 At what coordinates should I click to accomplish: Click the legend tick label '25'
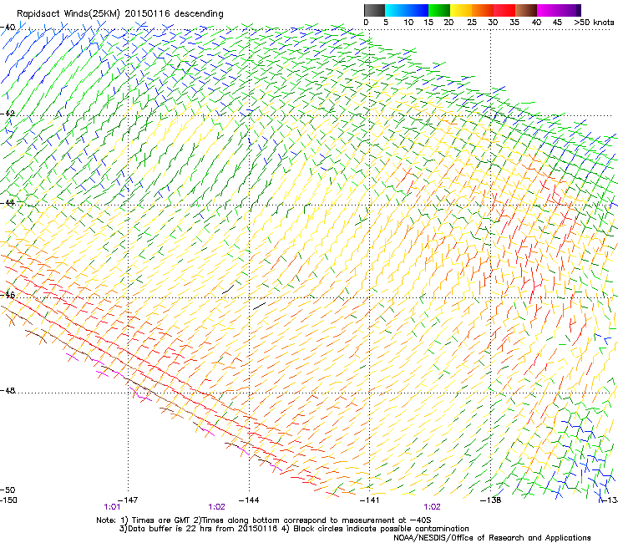tap(472, 23)
